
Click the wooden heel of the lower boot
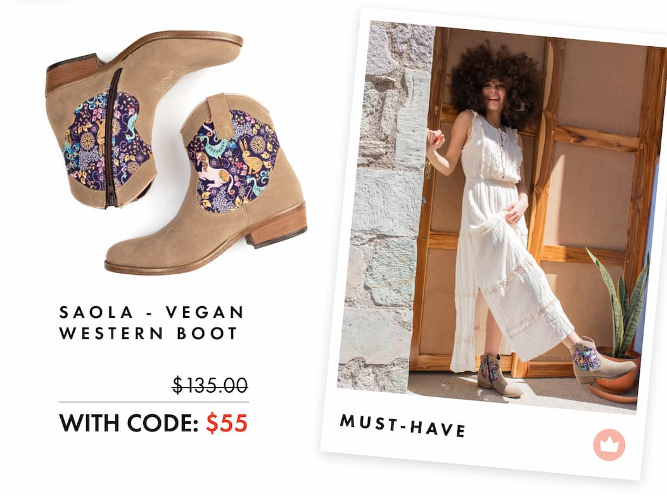point(277,226)
